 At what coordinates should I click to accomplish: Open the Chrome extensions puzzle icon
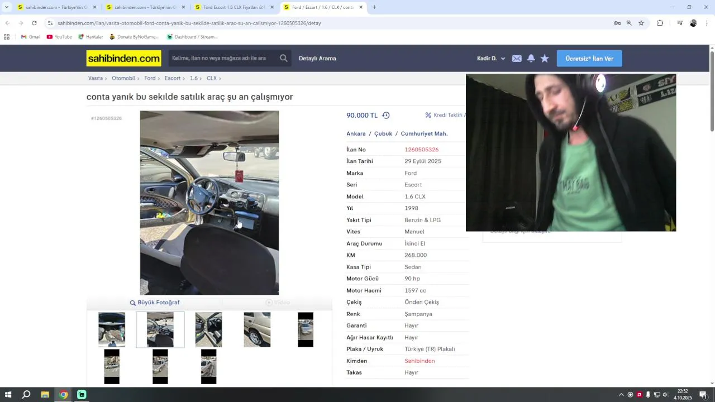660,23
